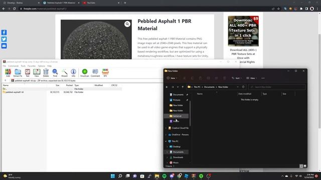The height and width of the screenshot is (180, 321).
Task: Open the New dropdown in File Explorer
Action: [x=172, y=78]
